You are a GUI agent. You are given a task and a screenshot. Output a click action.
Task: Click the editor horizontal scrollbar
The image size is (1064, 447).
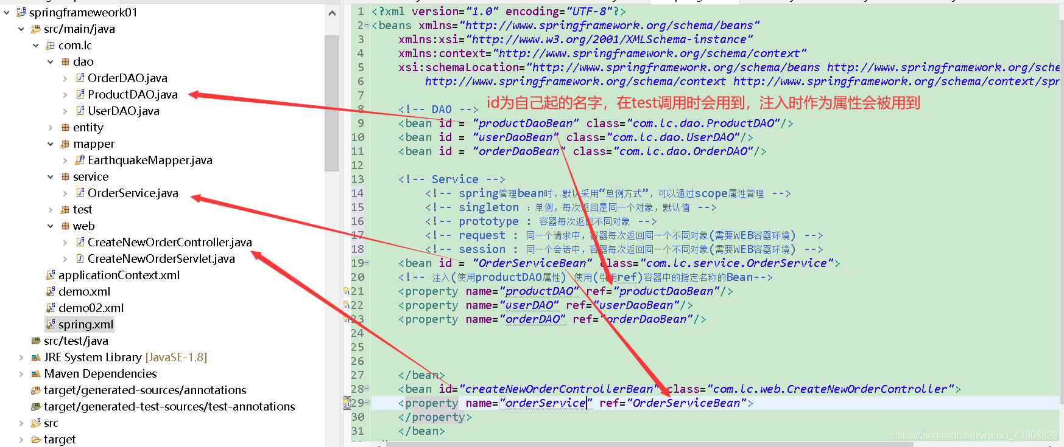(650, 444)
